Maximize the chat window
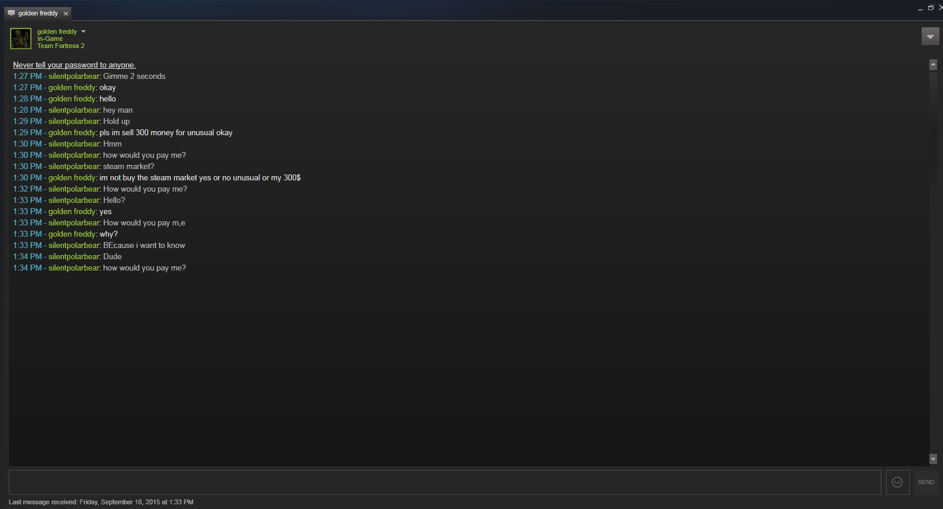The image size is (943, 509). coord(931,8)
